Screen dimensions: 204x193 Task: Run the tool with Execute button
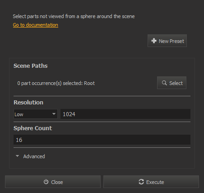[151, 182]
